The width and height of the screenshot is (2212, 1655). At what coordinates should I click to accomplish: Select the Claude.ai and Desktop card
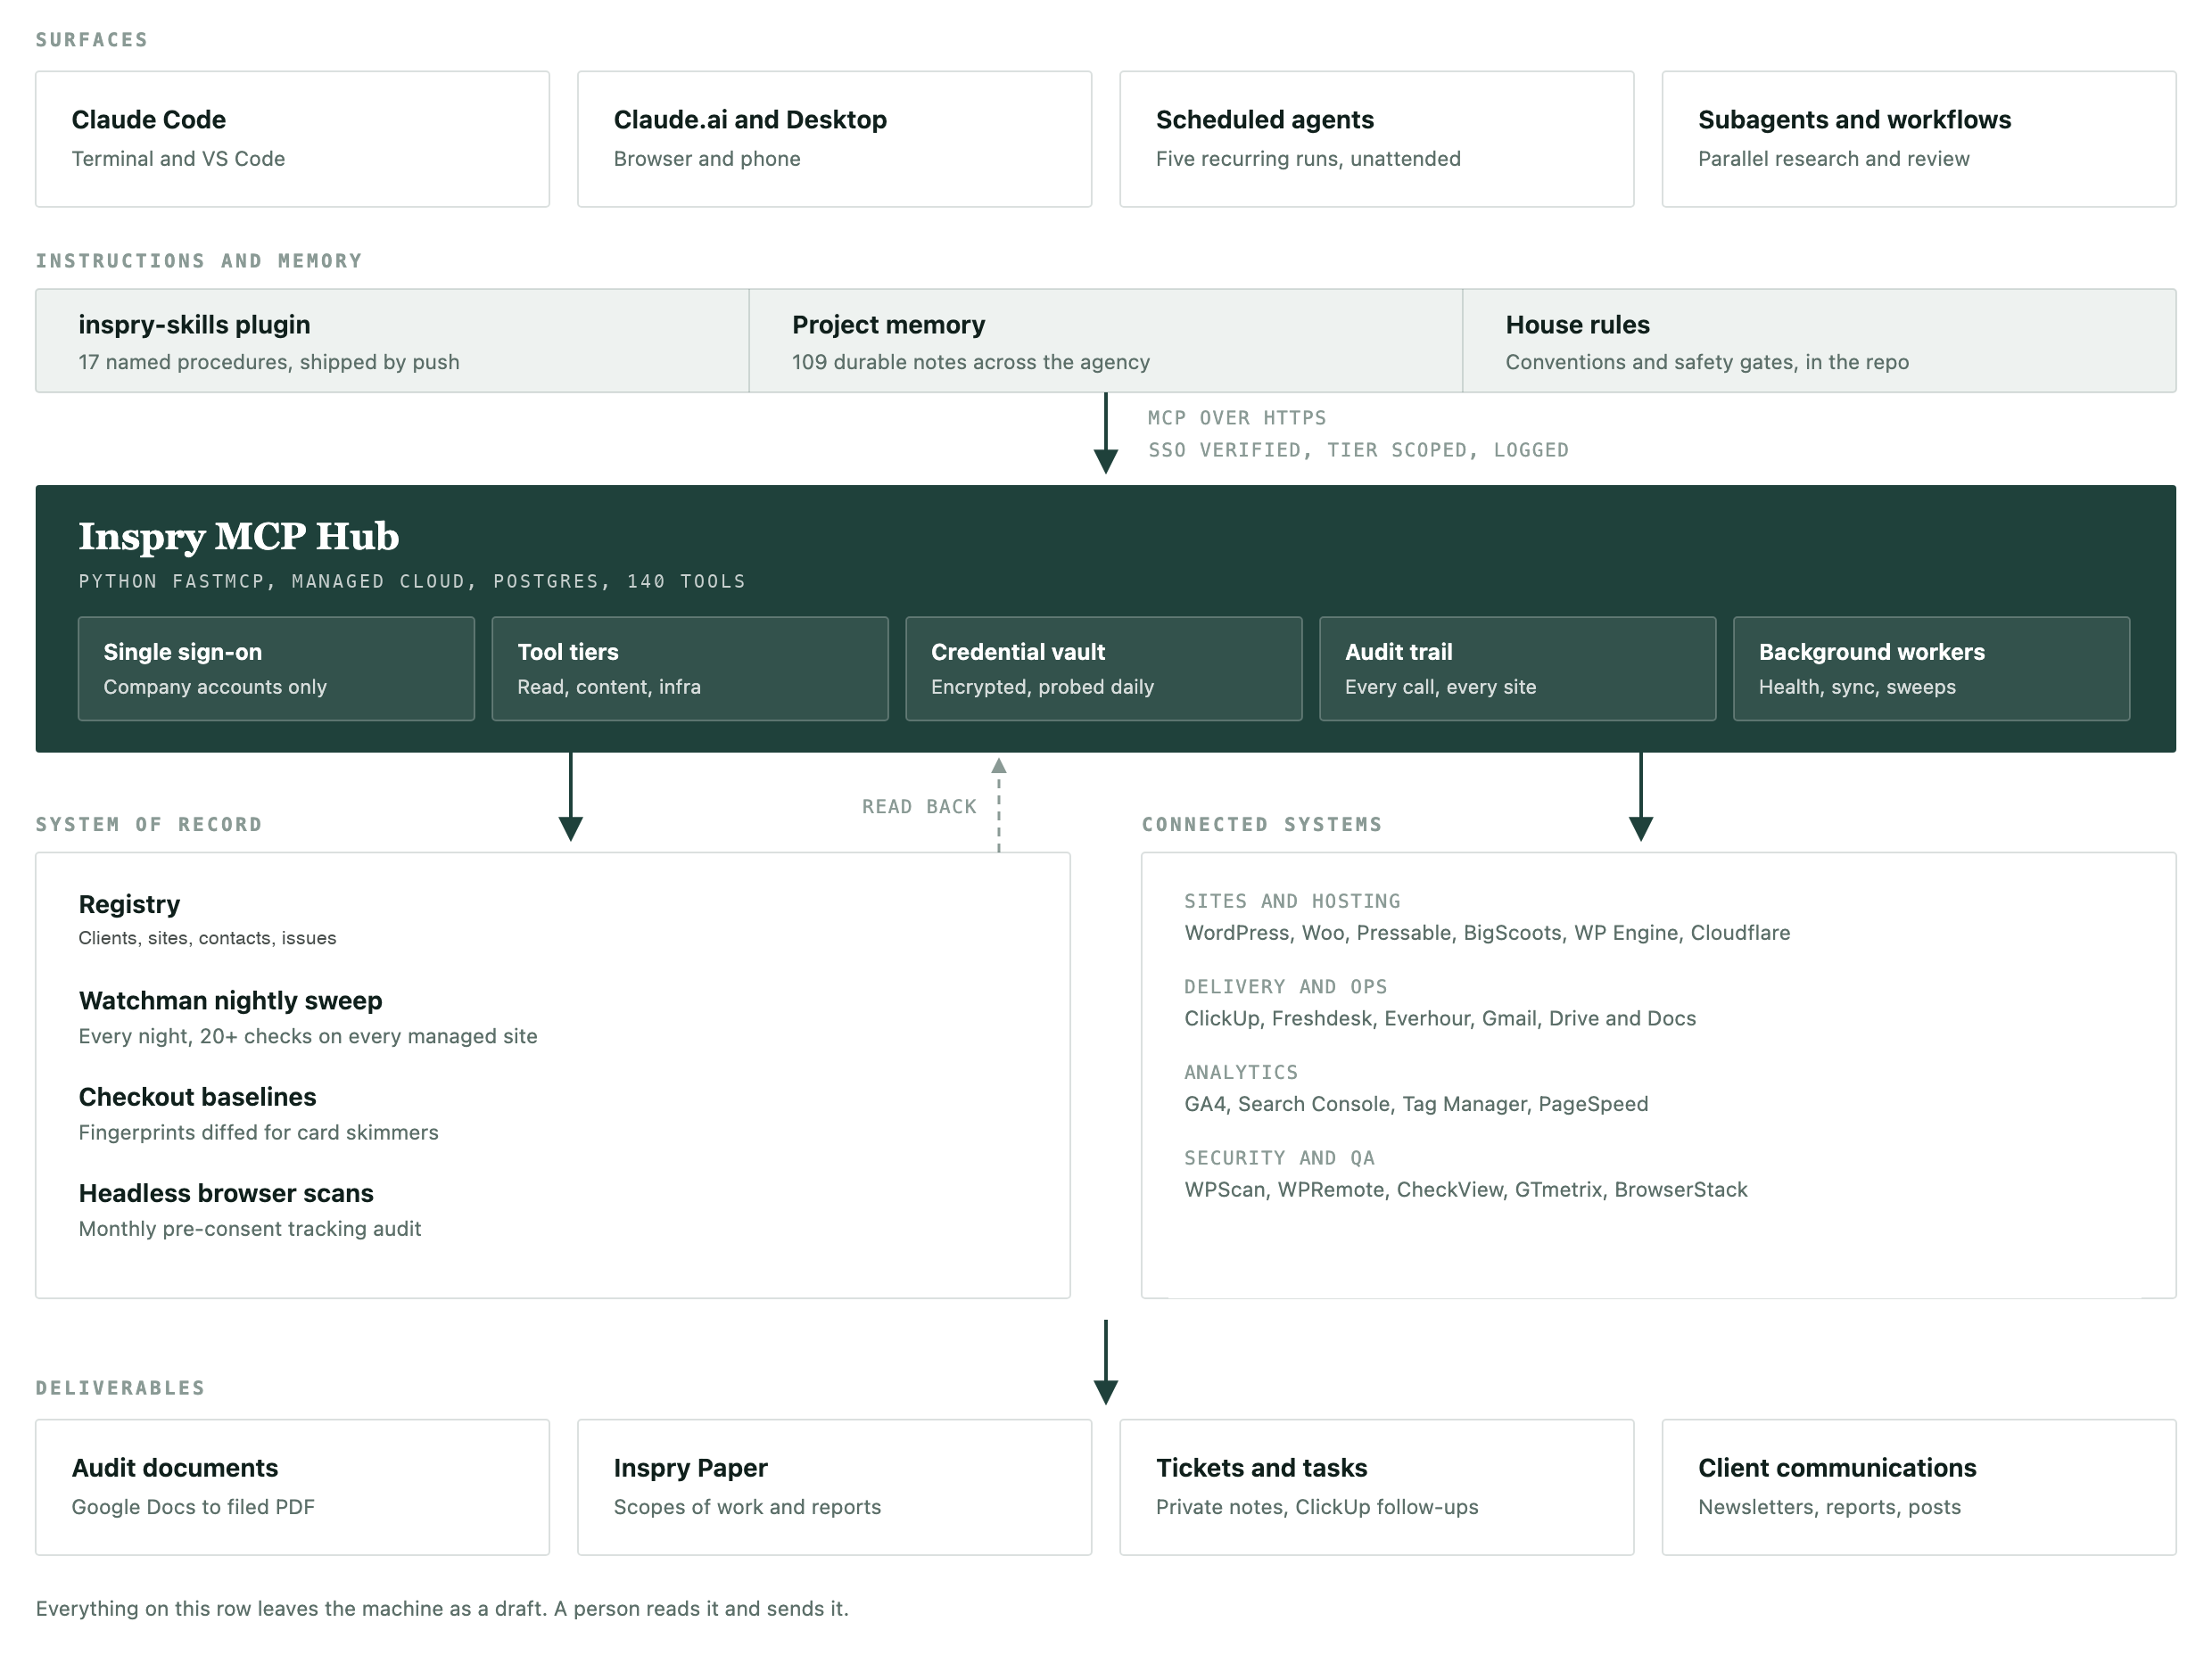pyautogui.click(x=834, y=139)
